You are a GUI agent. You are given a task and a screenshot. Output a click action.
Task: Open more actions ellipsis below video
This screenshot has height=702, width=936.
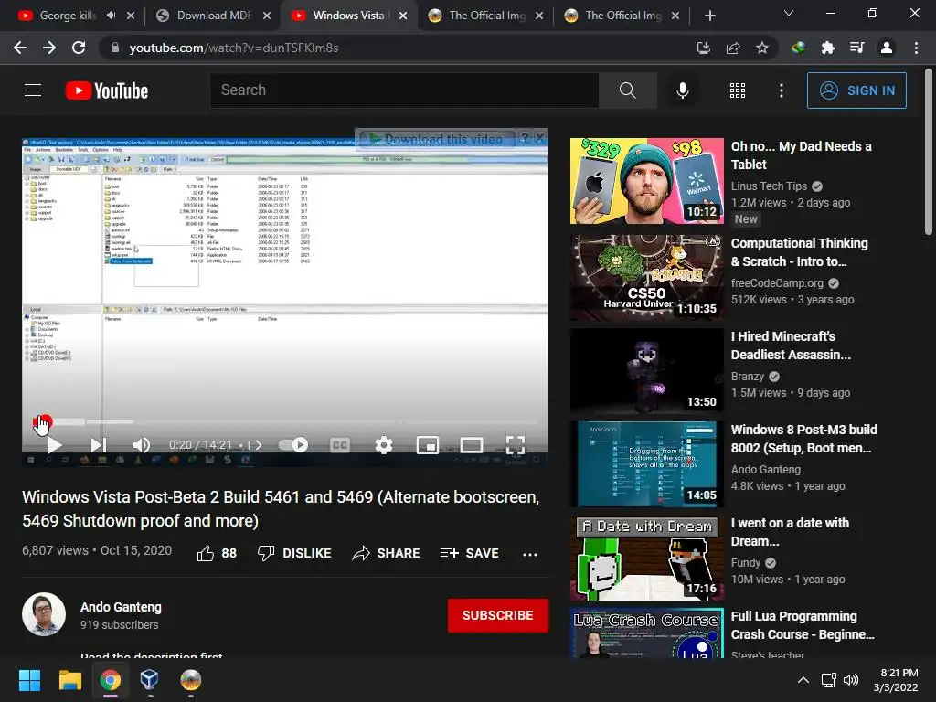point(529,554)
